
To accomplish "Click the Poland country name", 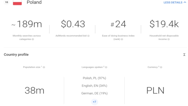I will pos(34,2).
